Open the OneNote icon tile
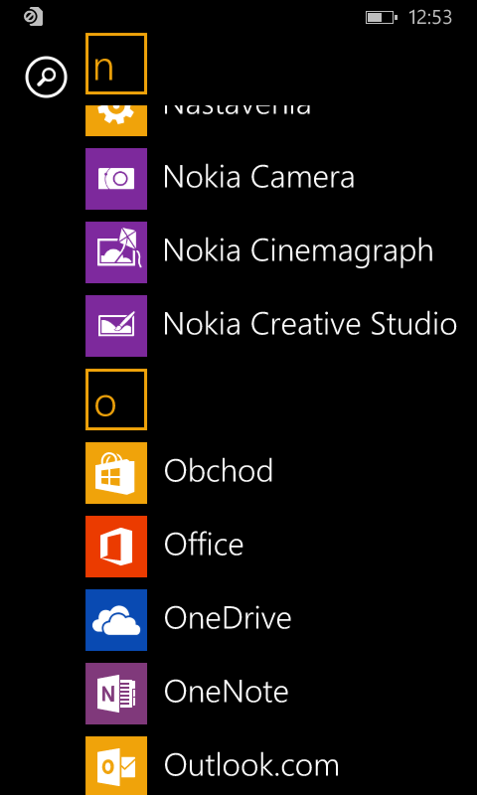The width and height of the screenshot is (477, 795). click(116, 694)
